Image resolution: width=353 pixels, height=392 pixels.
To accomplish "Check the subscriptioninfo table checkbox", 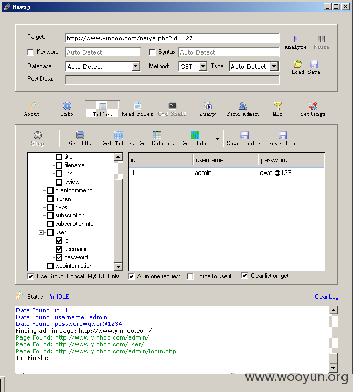I will [50, 224].
